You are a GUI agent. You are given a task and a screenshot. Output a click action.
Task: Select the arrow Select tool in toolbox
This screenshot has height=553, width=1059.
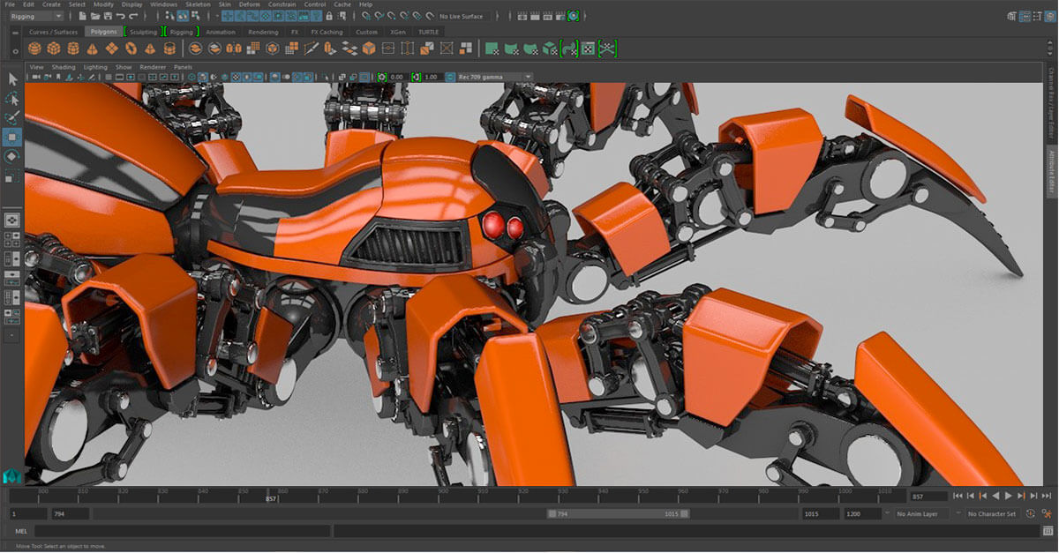point(12,79)
